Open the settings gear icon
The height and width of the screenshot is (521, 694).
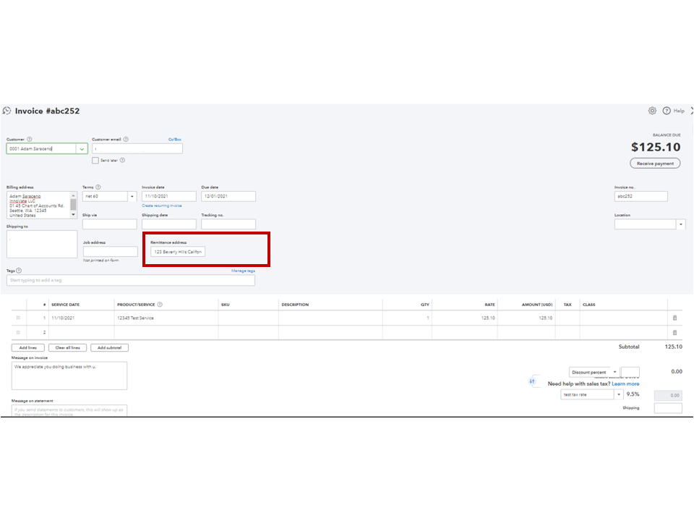coord(652,111)
